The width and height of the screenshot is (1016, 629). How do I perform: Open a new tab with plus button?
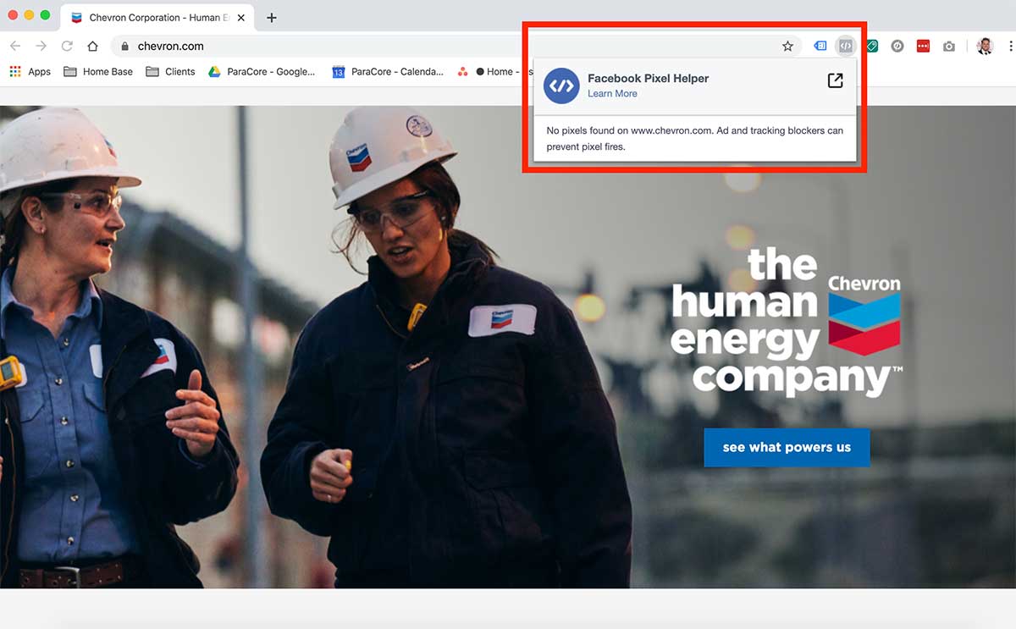pyautogui.click(x=272, y=18)
